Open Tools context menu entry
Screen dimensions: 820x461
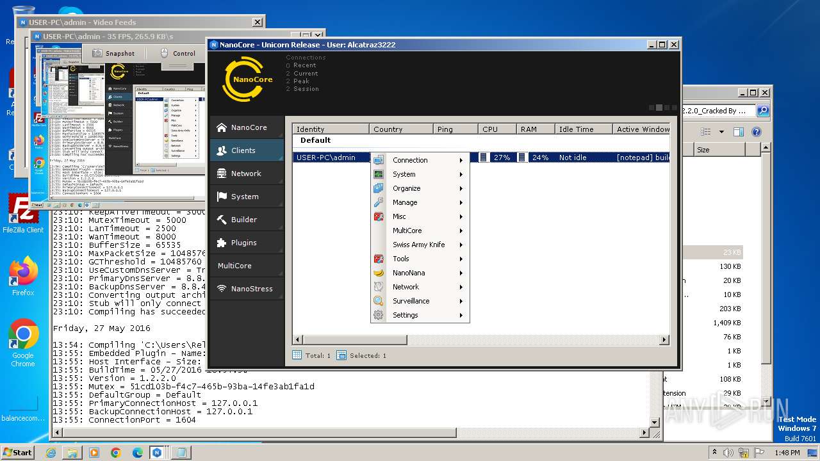tap(420, 259)
